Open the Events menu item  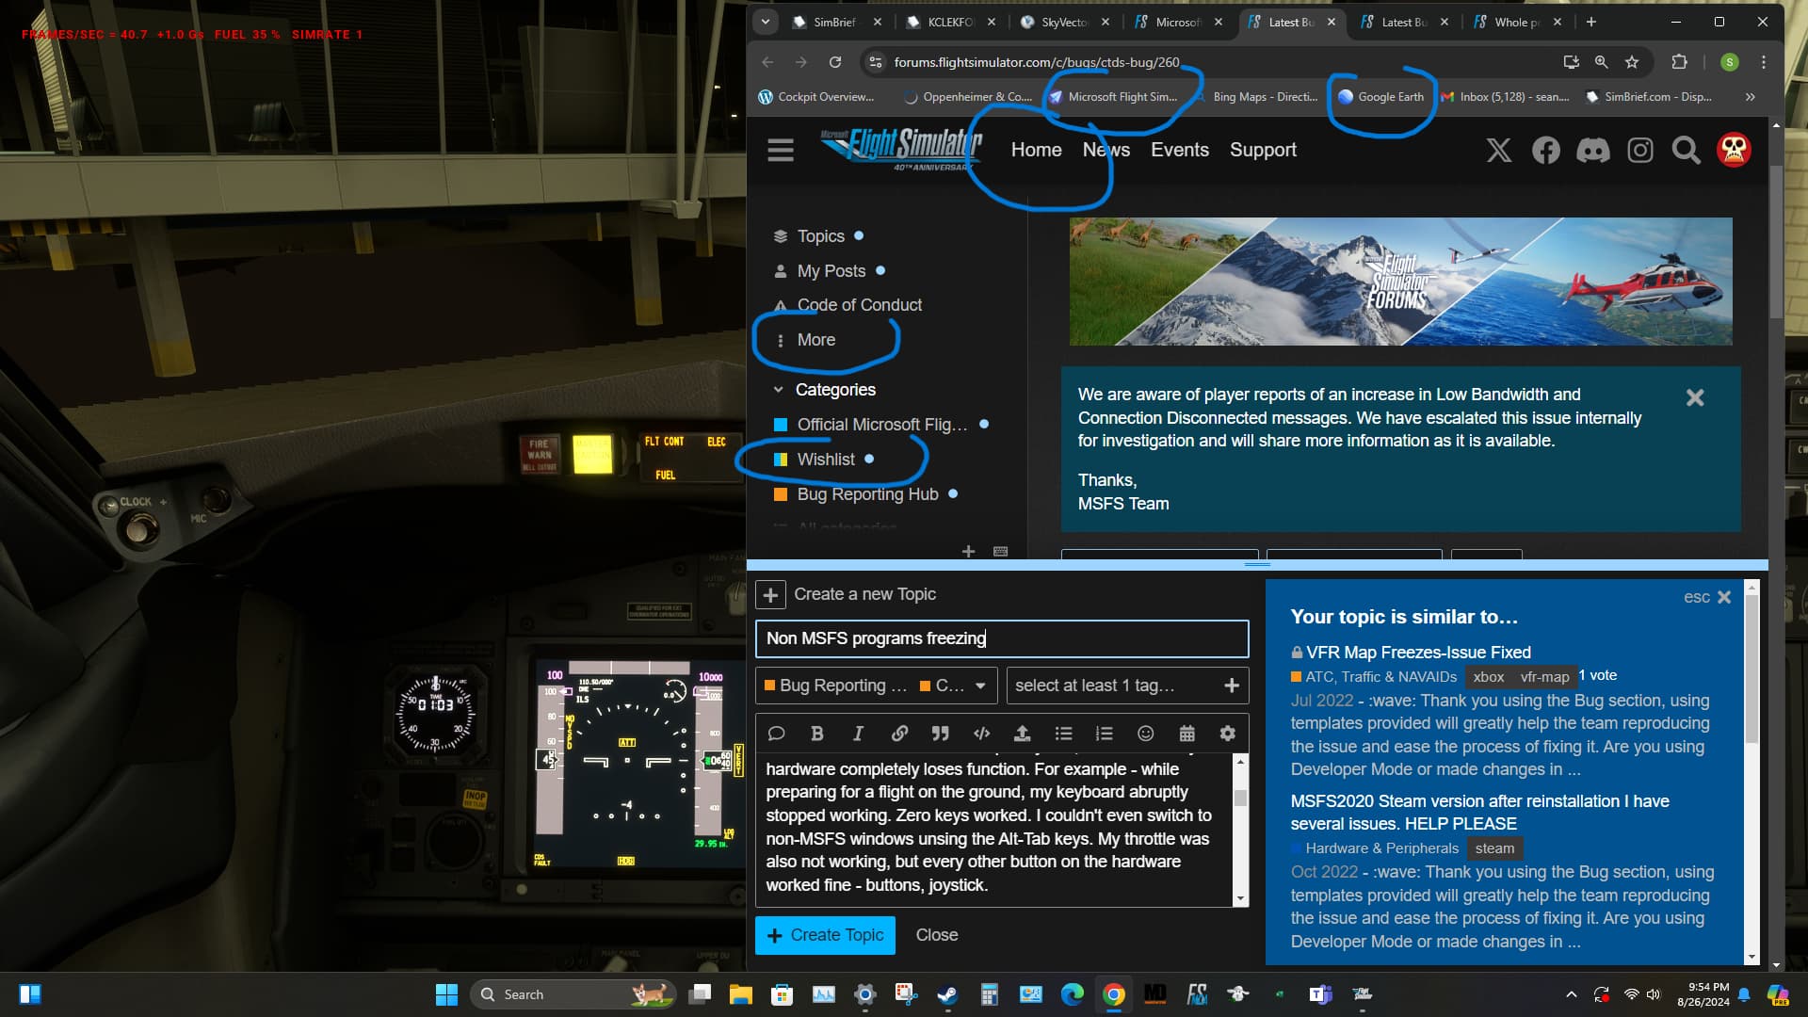tap(1179, 151)
